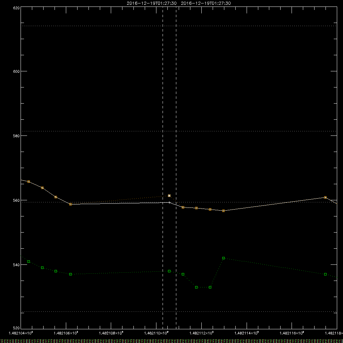The height and width of the screenshot is (343, 343).
Task: Select x-axis label 1.482108×10⁹
Action: (x=111, y=333)
